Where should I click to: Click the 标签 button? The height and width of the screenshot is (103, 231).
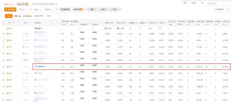114,10
